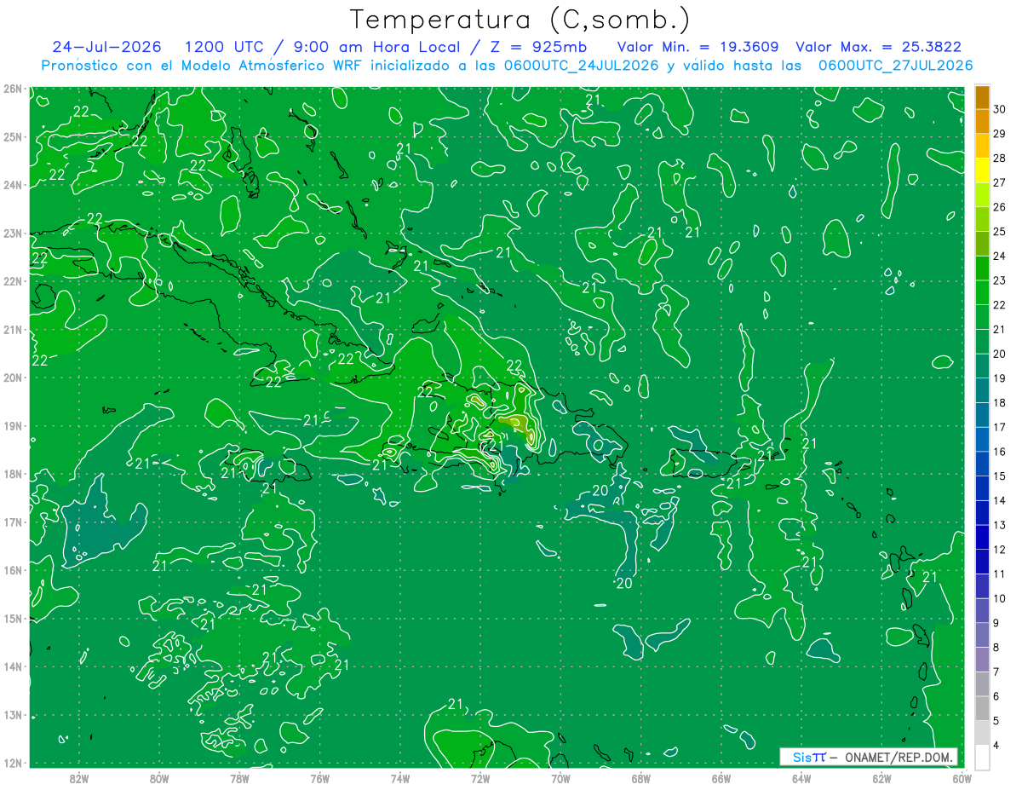Viewport: 1022px width, 790px height.
Task: Click the 24N latitude axis label
Action: coord(12,185)
